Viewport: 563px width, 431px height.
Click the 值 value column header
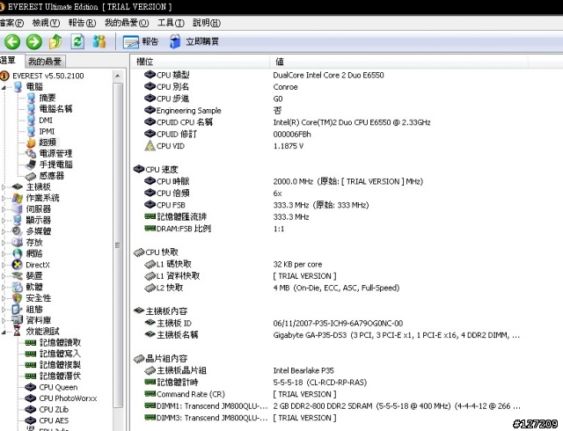[398, 62]
